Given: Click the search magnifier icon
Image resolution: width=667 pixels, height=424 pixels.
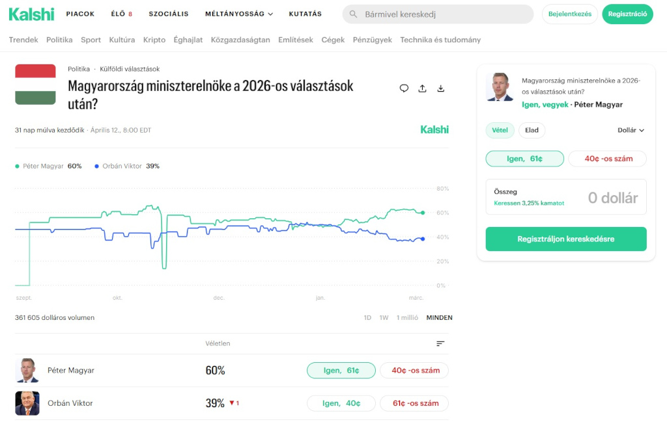Looking at the screenshot, I should [x=354, y=14].
